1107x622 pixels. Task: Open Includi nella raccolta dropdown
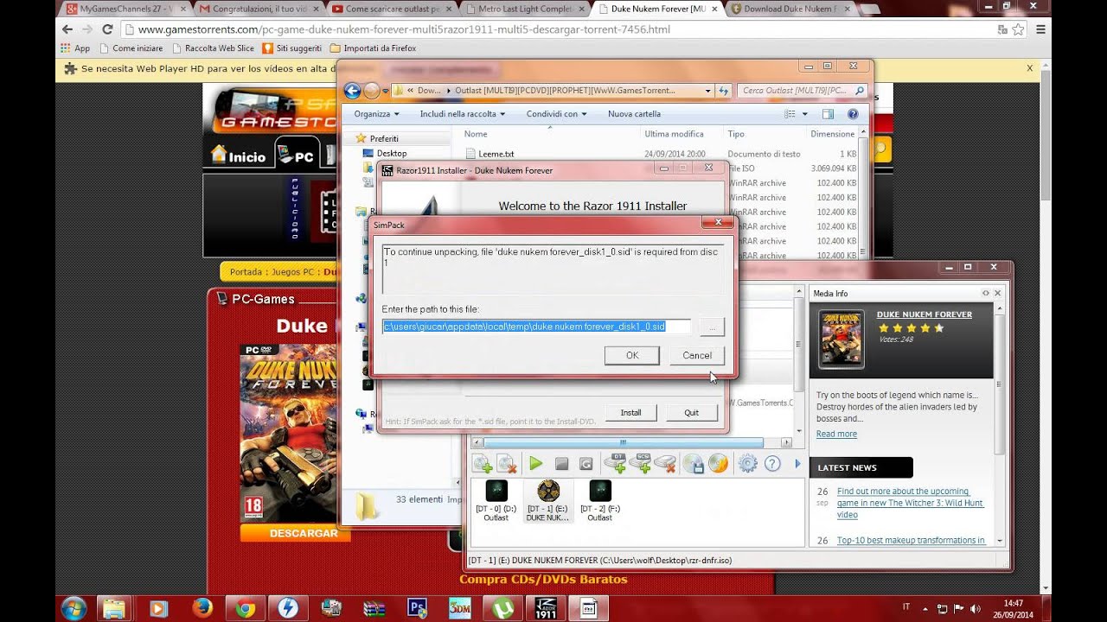(464, 114)
